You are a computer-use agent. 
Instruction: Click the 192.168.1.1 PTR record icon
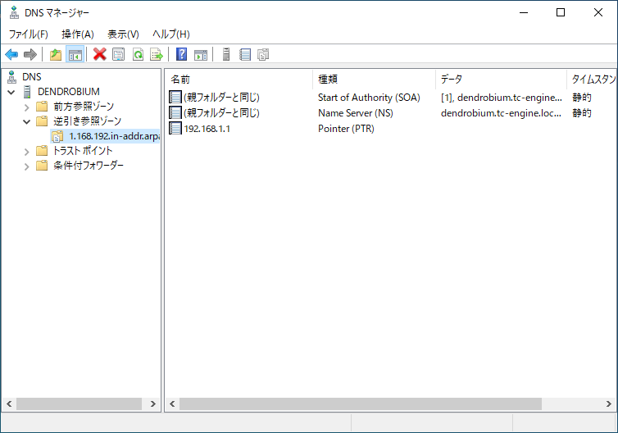point(175,129)
